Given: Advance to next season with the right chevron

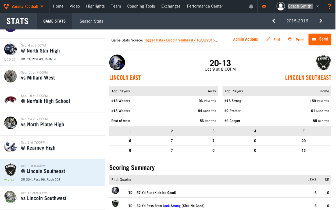Looking at the screenshot, I should tap(321, 21).
